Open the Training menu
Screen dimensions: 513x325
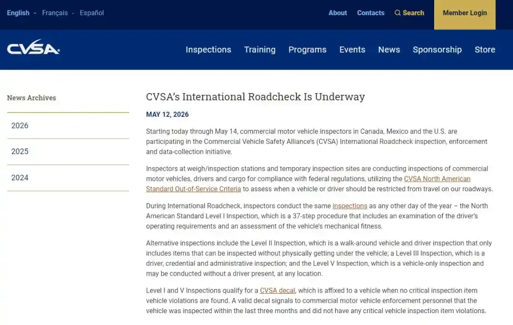coord(260,50)
